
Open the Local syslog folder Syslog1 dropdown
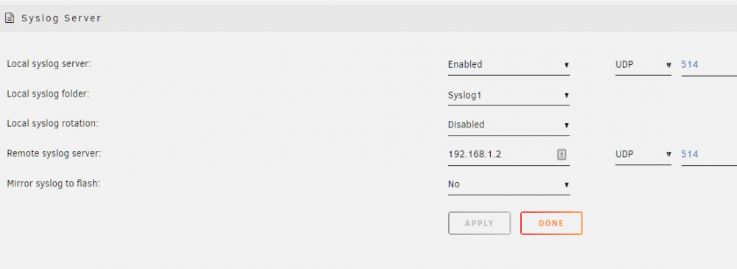coord(509,96)
